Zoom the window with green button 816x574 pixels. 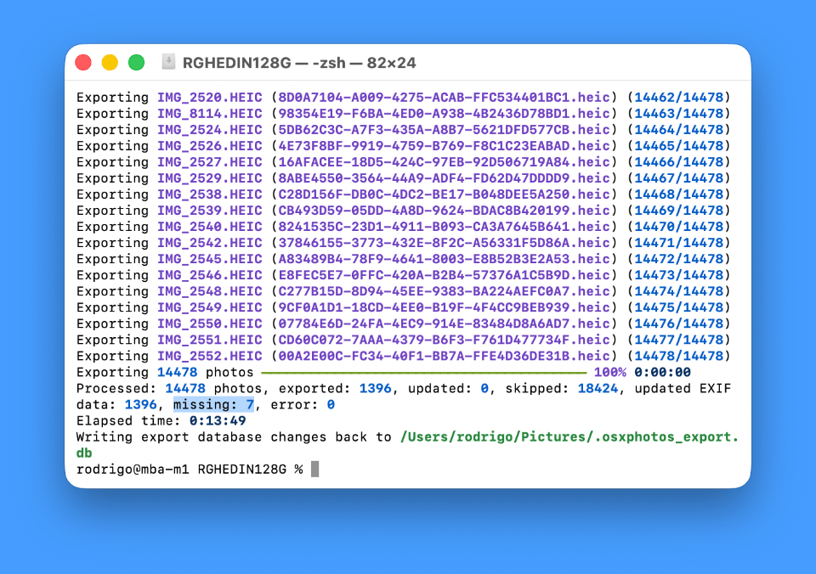click(136, 62)
